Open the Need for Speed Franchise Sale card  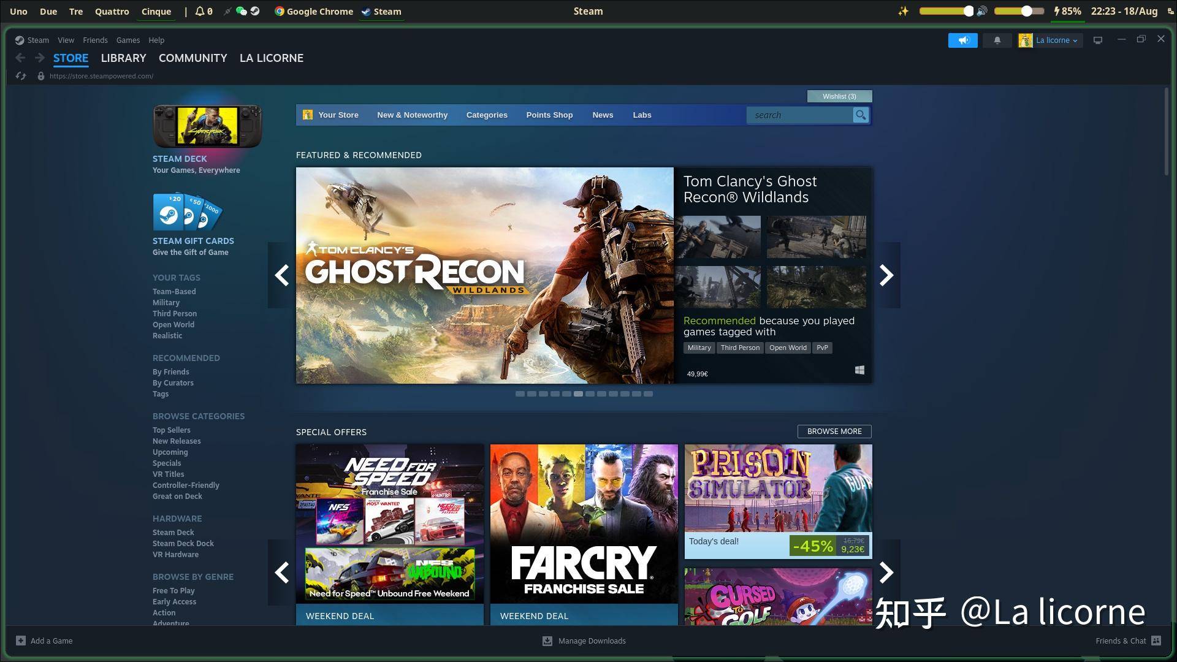[389, 535]
